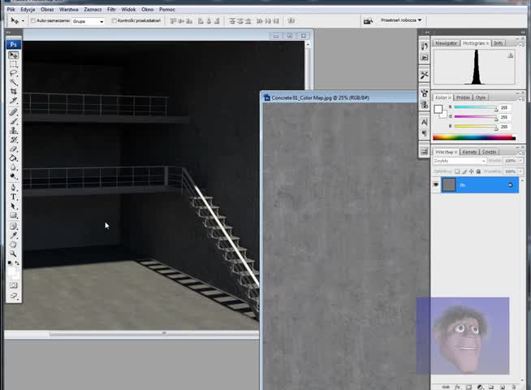Select the Eraser tool
531x390 pixels.
point(14,149)
